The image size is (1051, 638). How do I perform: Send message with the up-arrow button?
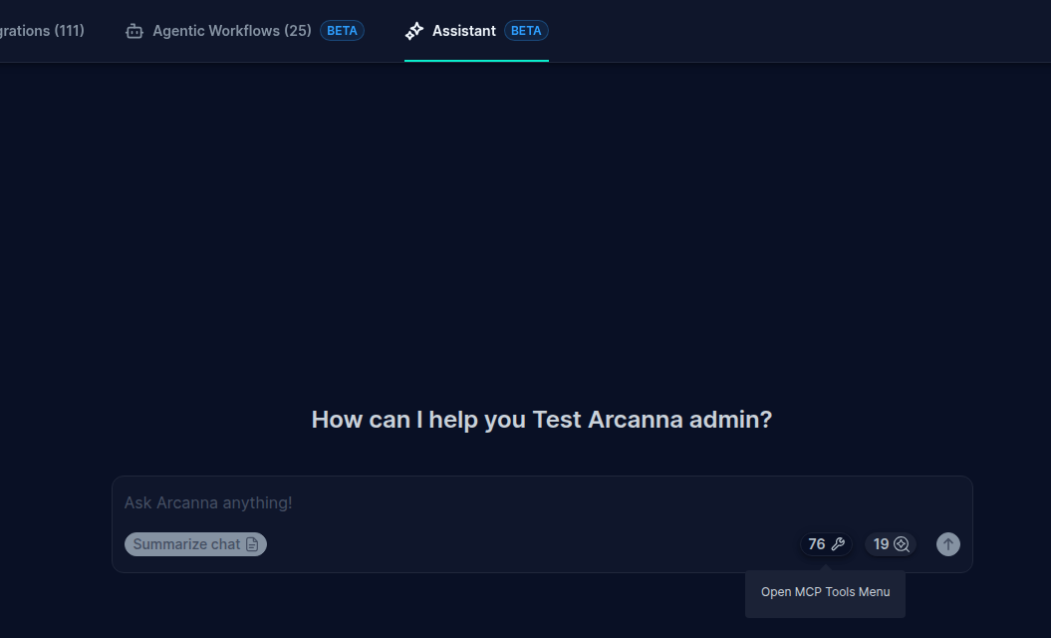(x=947, y=544)
